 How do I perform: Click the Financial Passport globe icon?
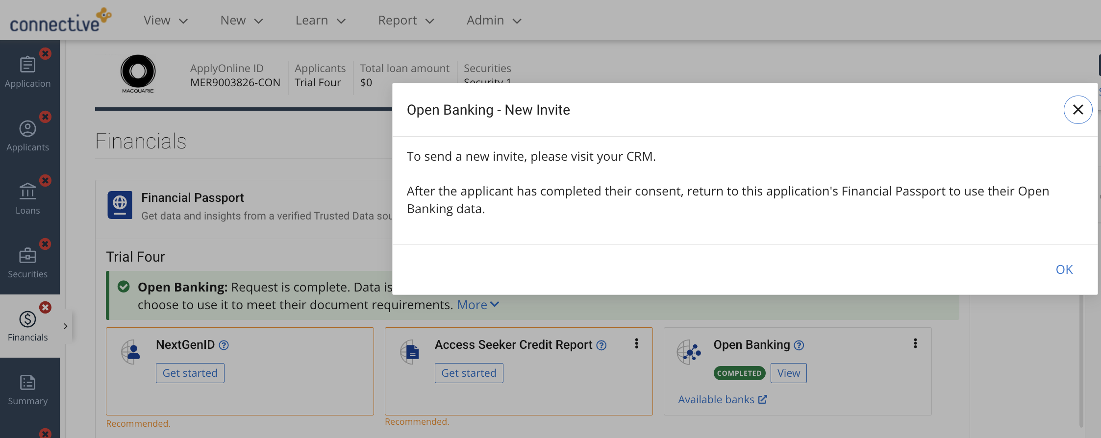[x=120, y=205]
